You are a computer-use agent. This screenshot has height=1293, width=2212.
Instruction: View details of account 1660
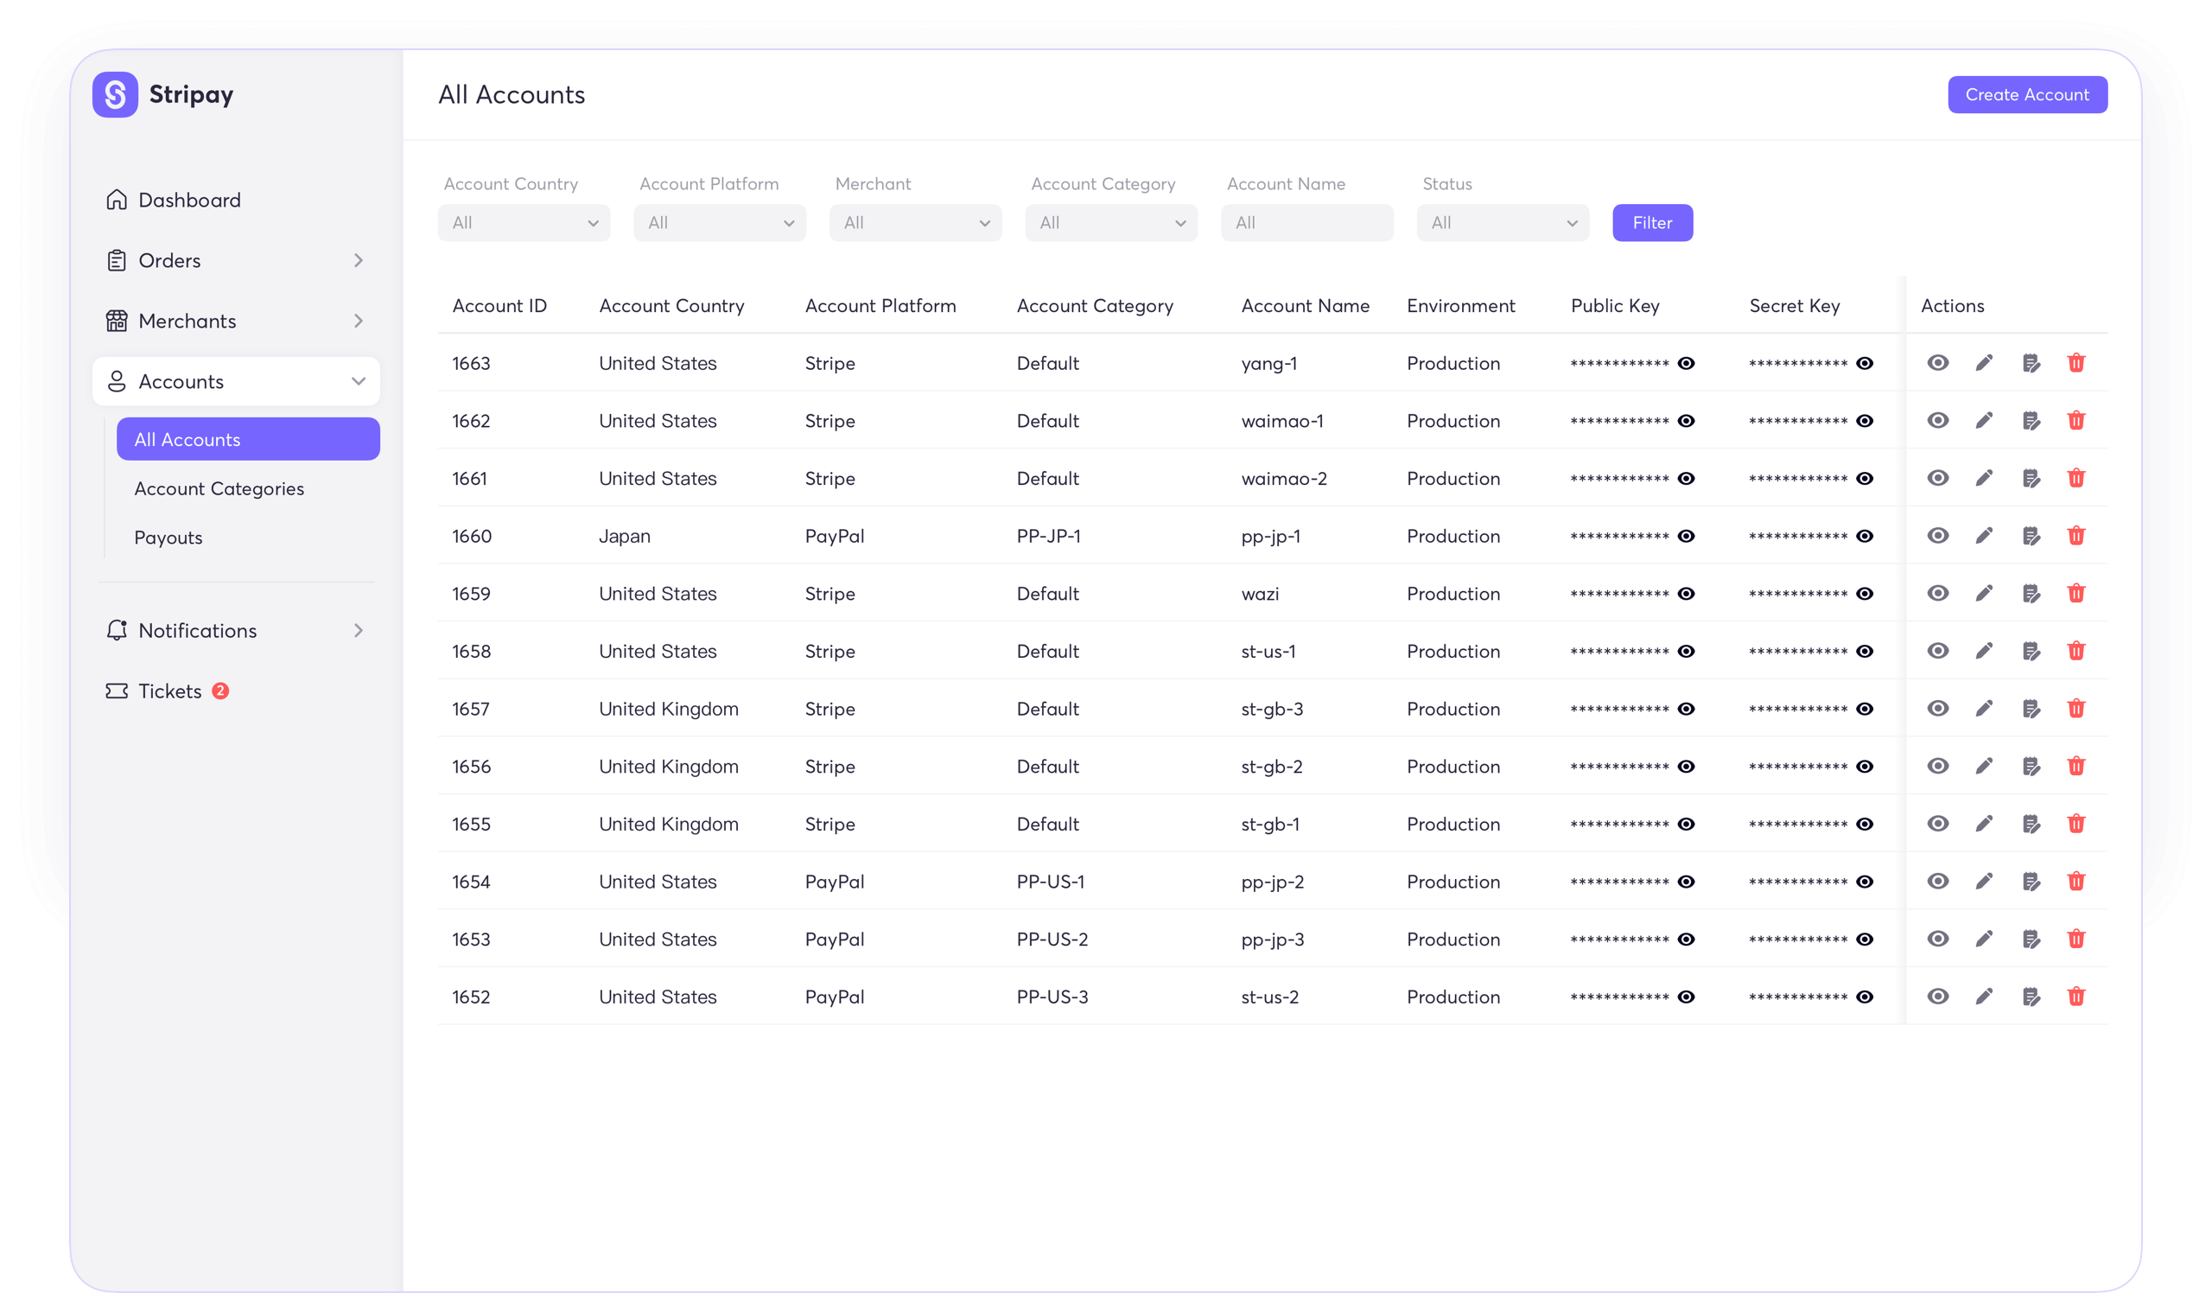1937,536
